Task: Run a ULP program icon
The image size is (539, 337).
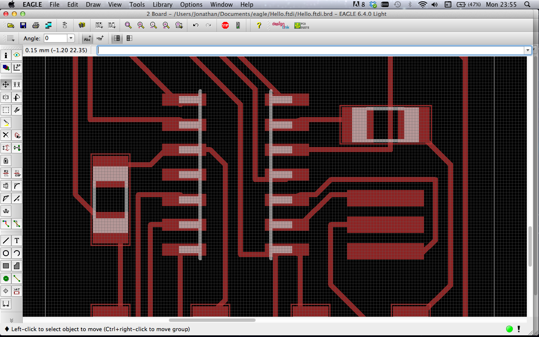Action: 112,25
